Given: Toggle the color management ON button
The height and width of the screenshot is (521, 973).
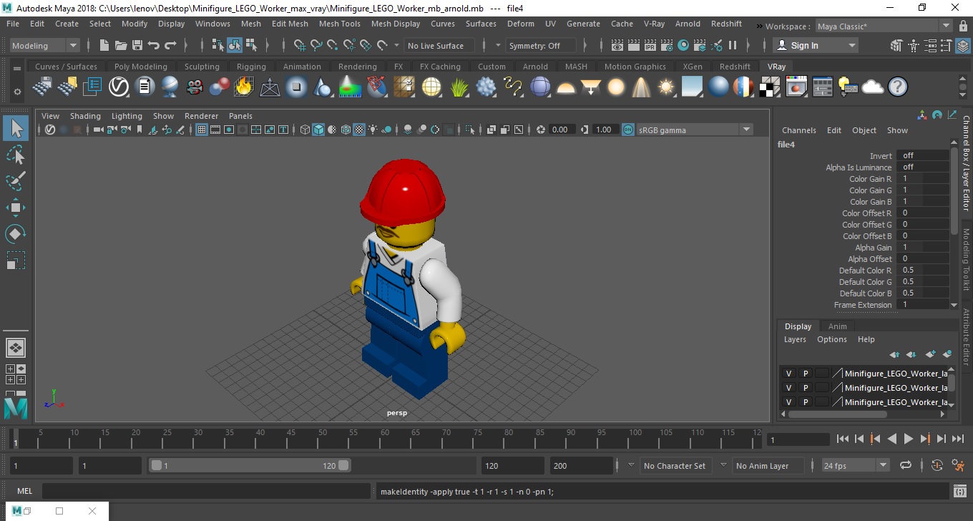Looking at the screenshot, I should click(x=627, y=130).
